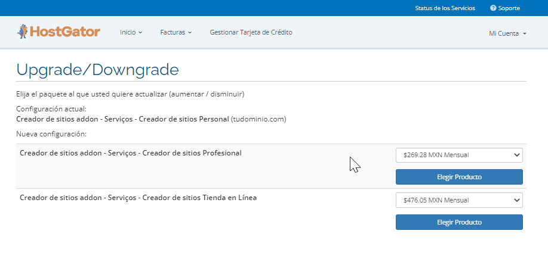This screenshot has height=268, width=548.
Task: Choose the Tienda en Línea product
Action: (x=459, y=222)
